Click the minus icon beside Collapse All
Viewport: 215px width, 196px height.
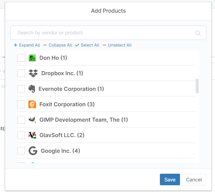pyautogui.click(x=45, y=45)
